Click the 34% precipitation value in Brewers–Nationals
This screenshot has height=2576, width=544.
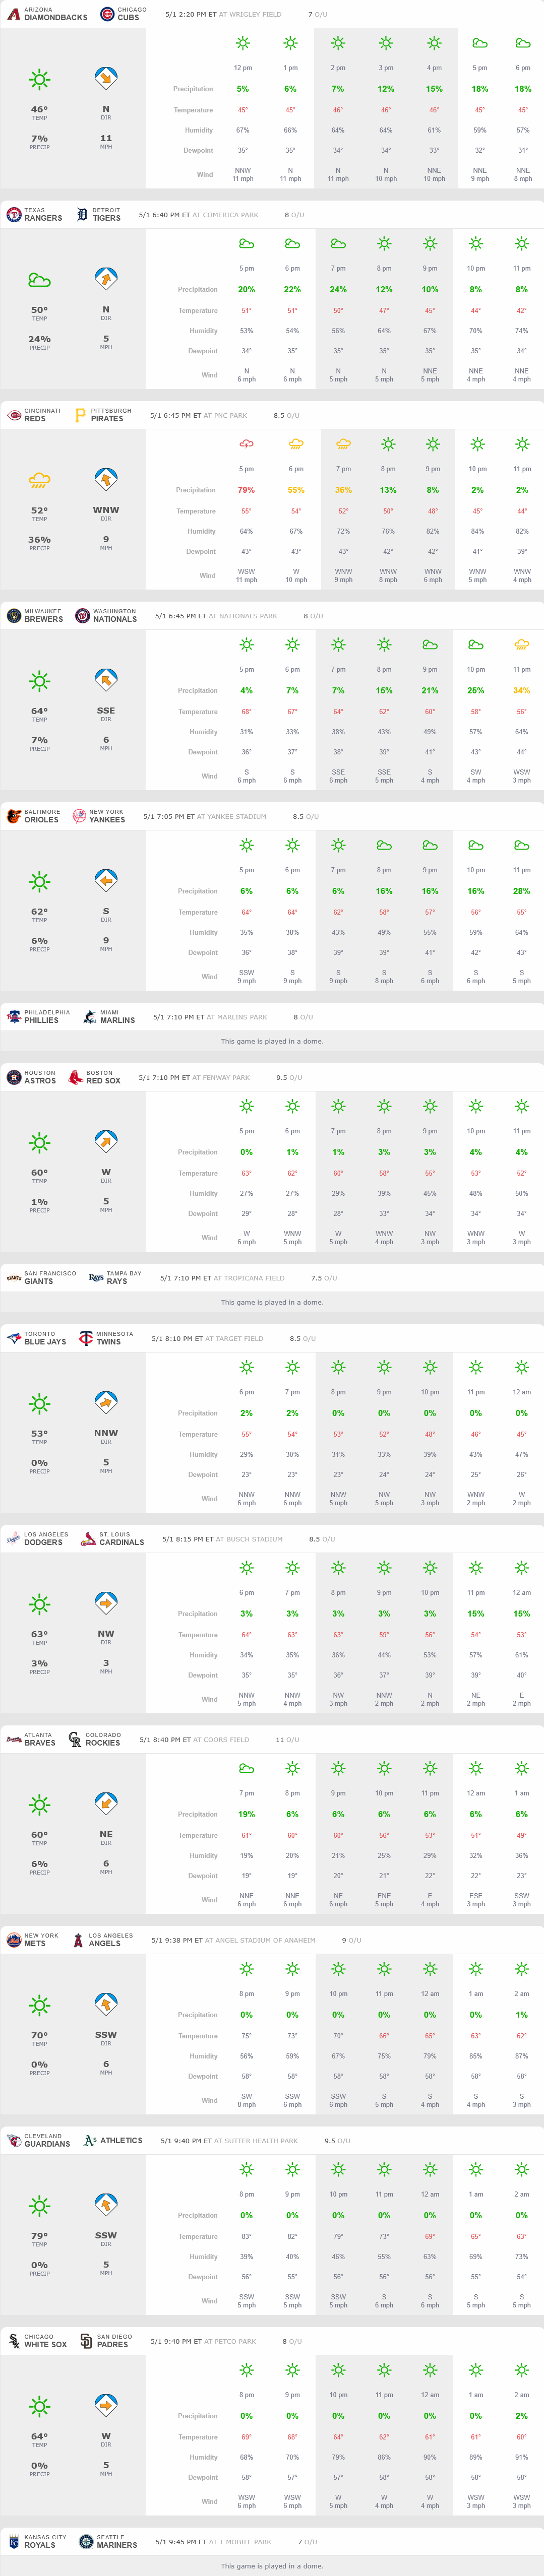click(522, 690)
